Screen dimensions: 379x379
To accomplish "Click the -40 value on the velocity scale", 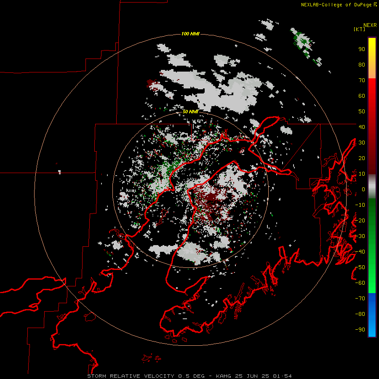I will pos(360,252).
